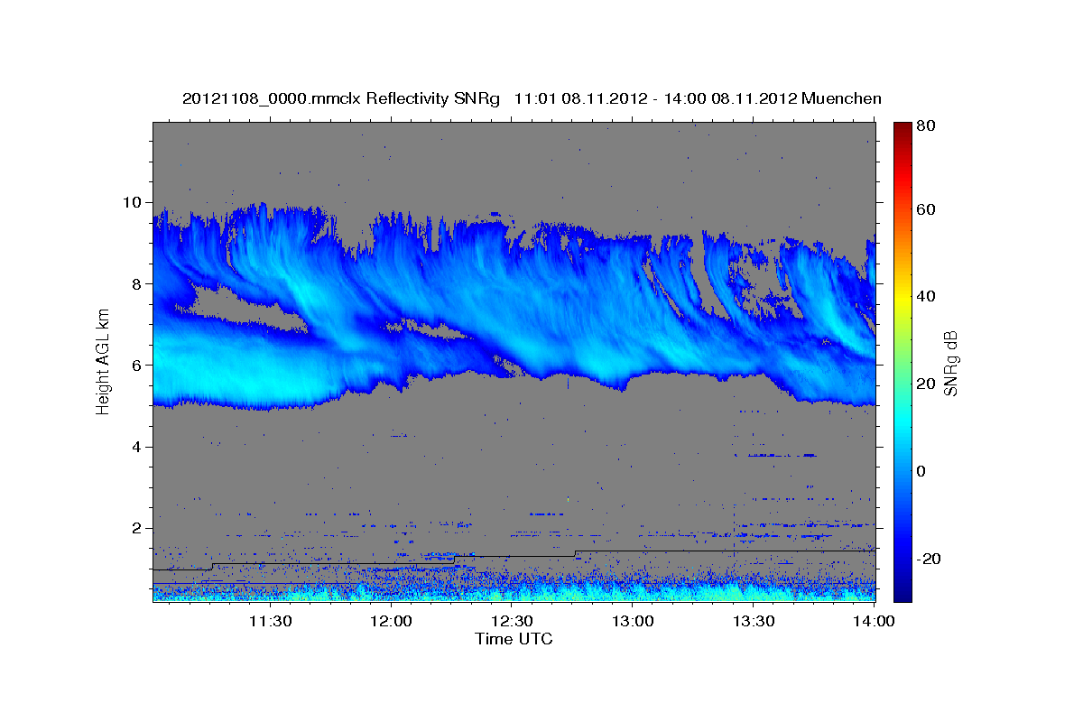
Task: Click the 12:30 time tick label
Action: tap(512, 621)
